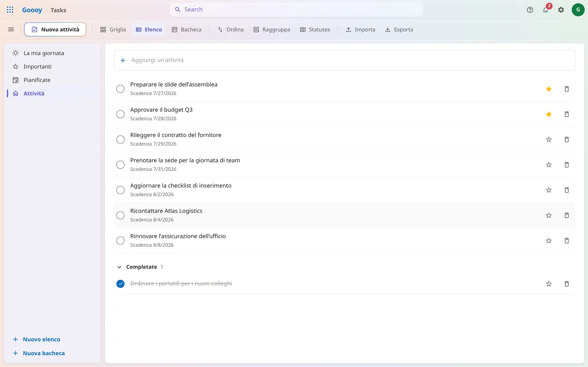Image resolution: width=588 pixels, height=367 pixels.
Task: Check off 'Rileggere il contratto del fornitore'
Action: tap(120, 139)
